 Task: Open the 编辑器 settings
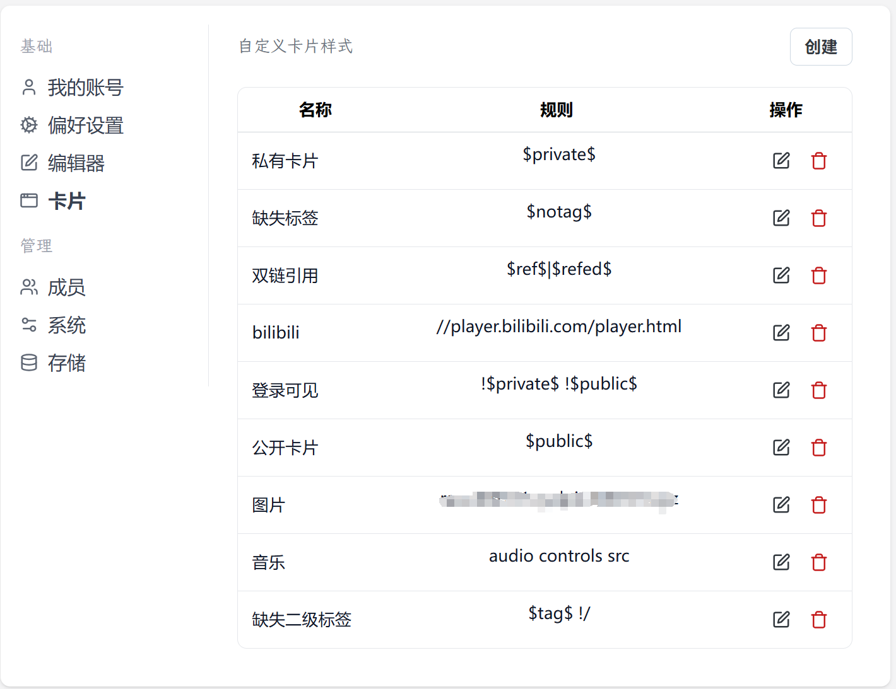pyautogui.click(x=62, y=163)
